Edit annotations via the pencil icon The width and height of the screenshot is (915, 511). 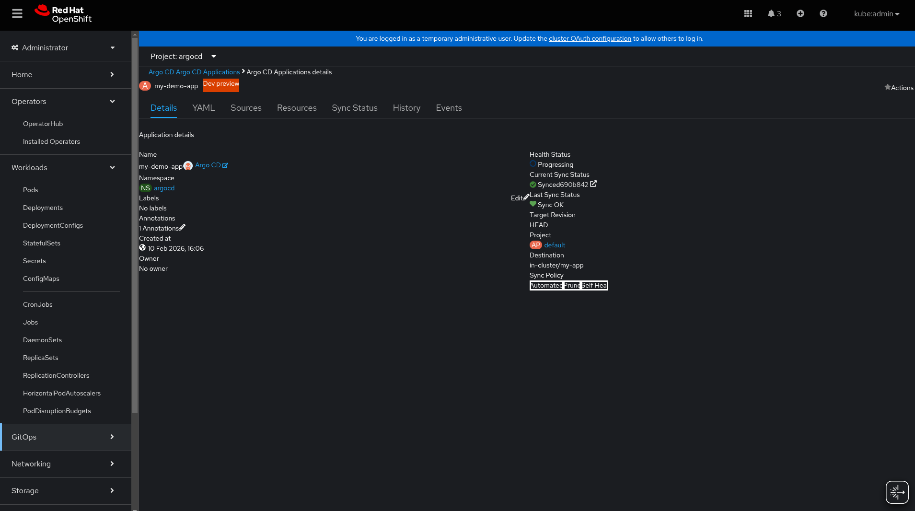point(182,227)
